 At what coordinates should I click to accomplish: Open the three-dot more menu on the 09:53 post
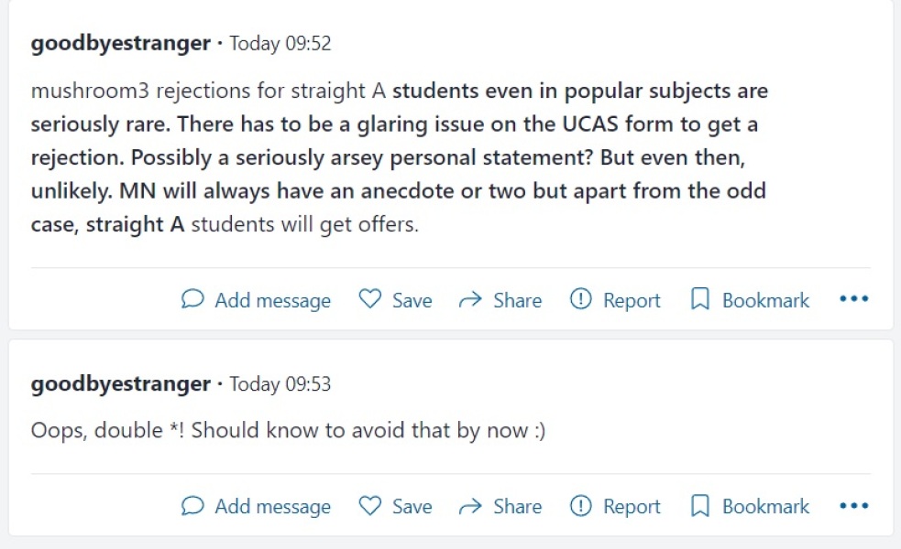coord(853,505)
